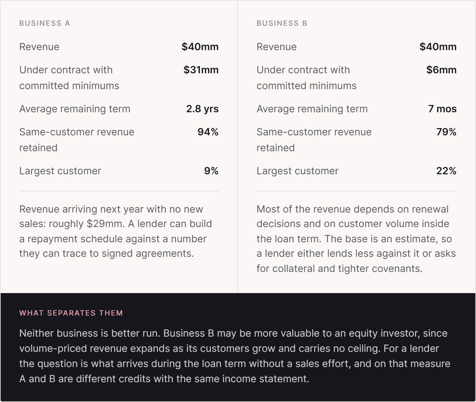The image size is (476, 402).
Task: Click the Neither business is better run paragraph
Action: pos(235,356)
